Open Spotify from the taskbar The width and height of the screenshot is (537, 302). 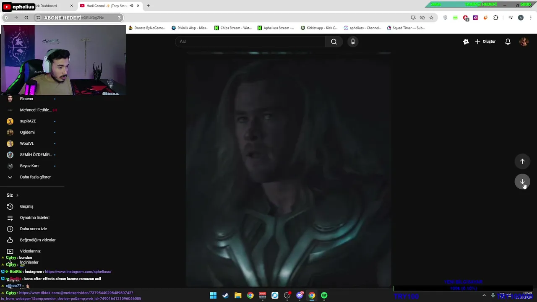(x=324, y=295)
